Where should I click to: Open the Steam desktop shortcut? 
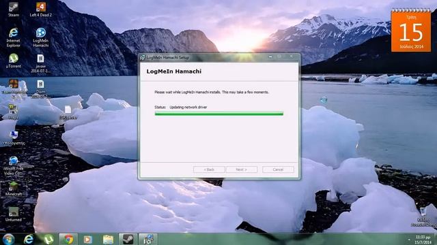tap(14, 10)
